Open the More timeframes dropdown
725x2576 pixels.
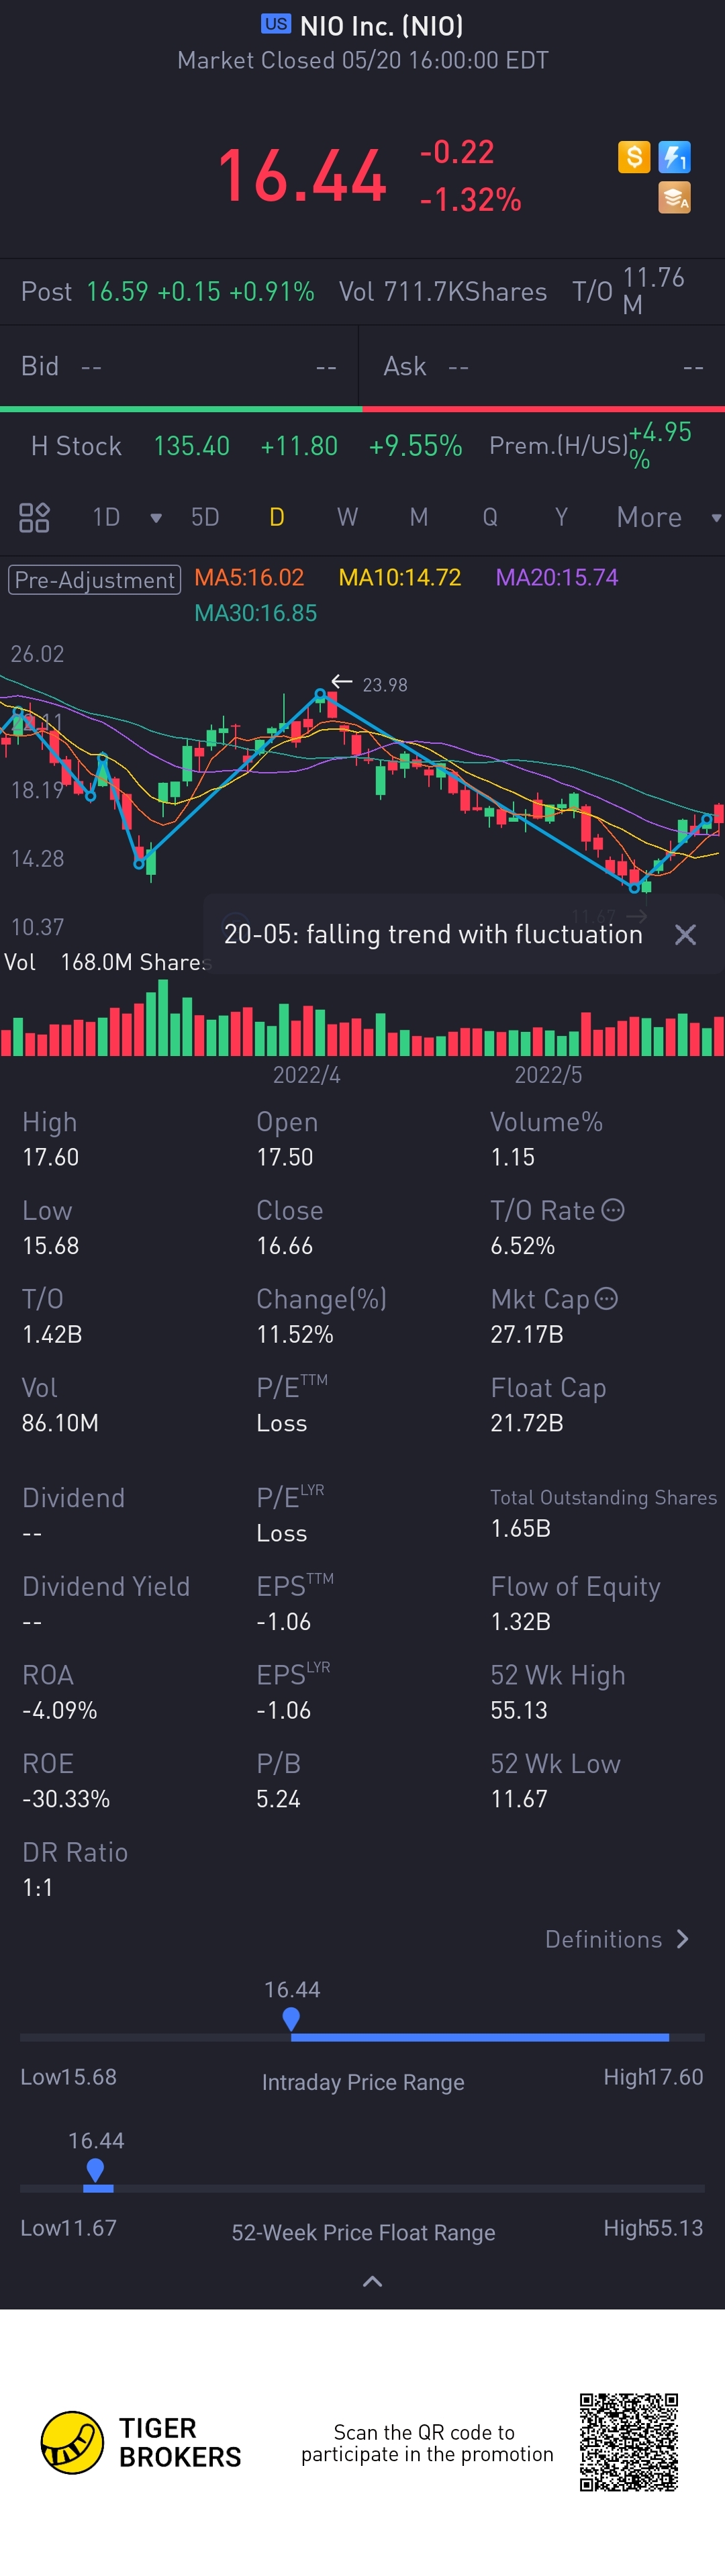point(666,517)
